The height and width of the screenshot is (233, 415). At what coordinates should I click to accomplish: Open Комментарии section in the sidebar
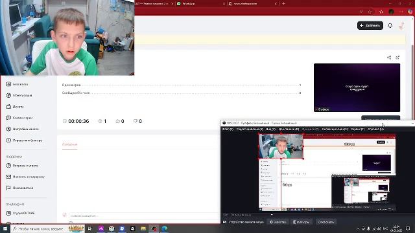click(19, 118)
